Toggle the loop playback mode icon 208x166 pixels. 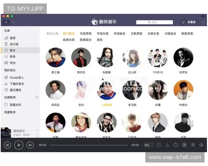click(176, 145)
